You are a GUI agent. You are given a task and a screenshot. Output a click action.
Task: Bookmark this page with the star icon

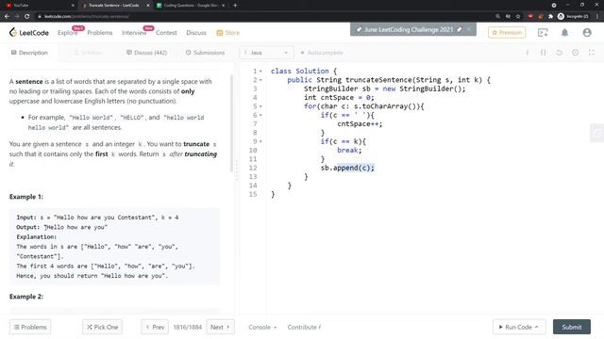pos(518,16)
